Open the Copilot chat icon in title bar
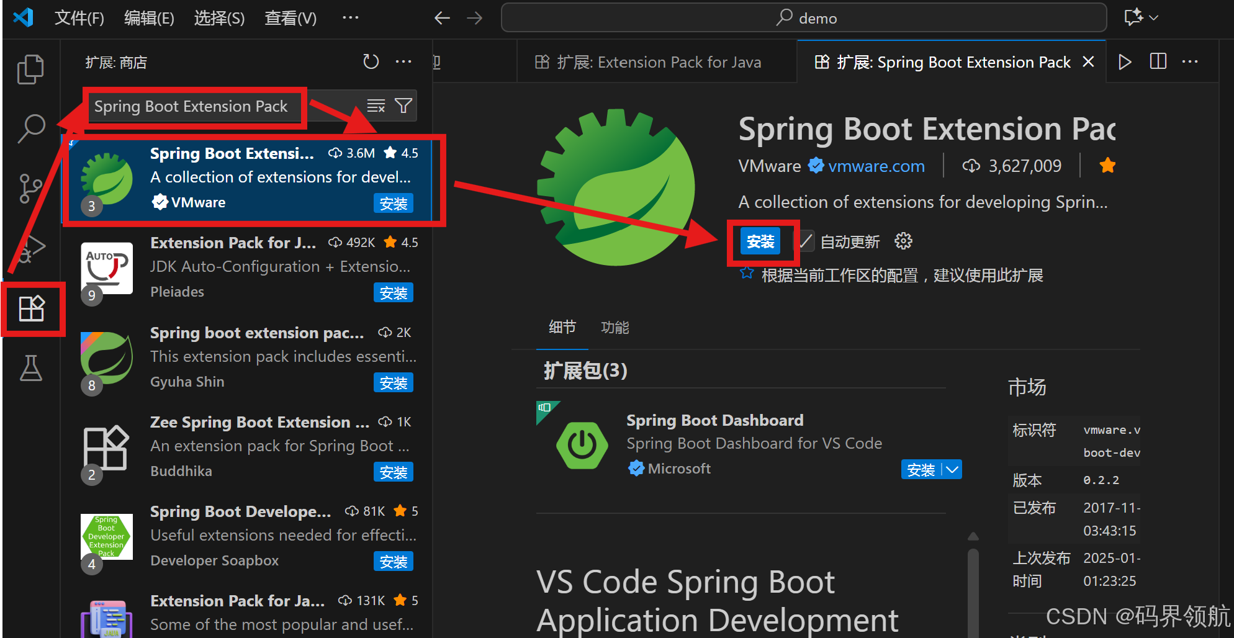 click(x=1133, y=17)
